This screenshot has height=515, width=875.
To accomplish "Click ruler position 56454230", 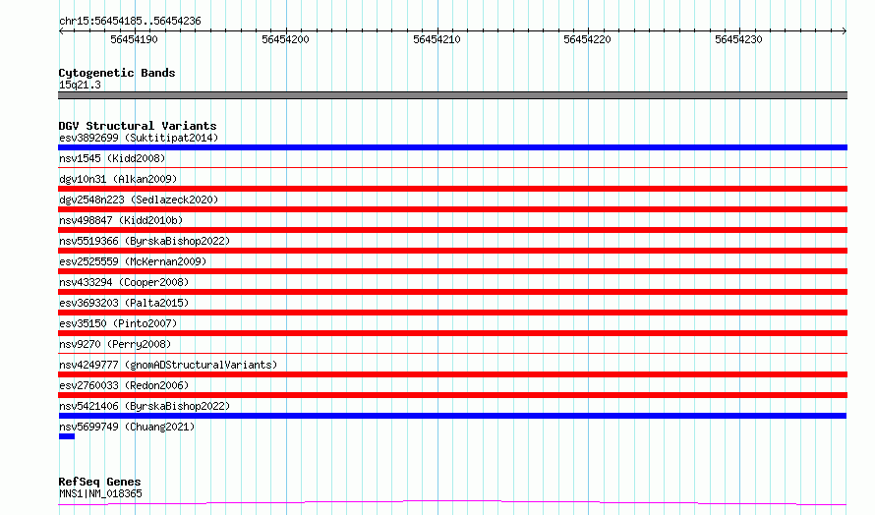I will point(738,39).
